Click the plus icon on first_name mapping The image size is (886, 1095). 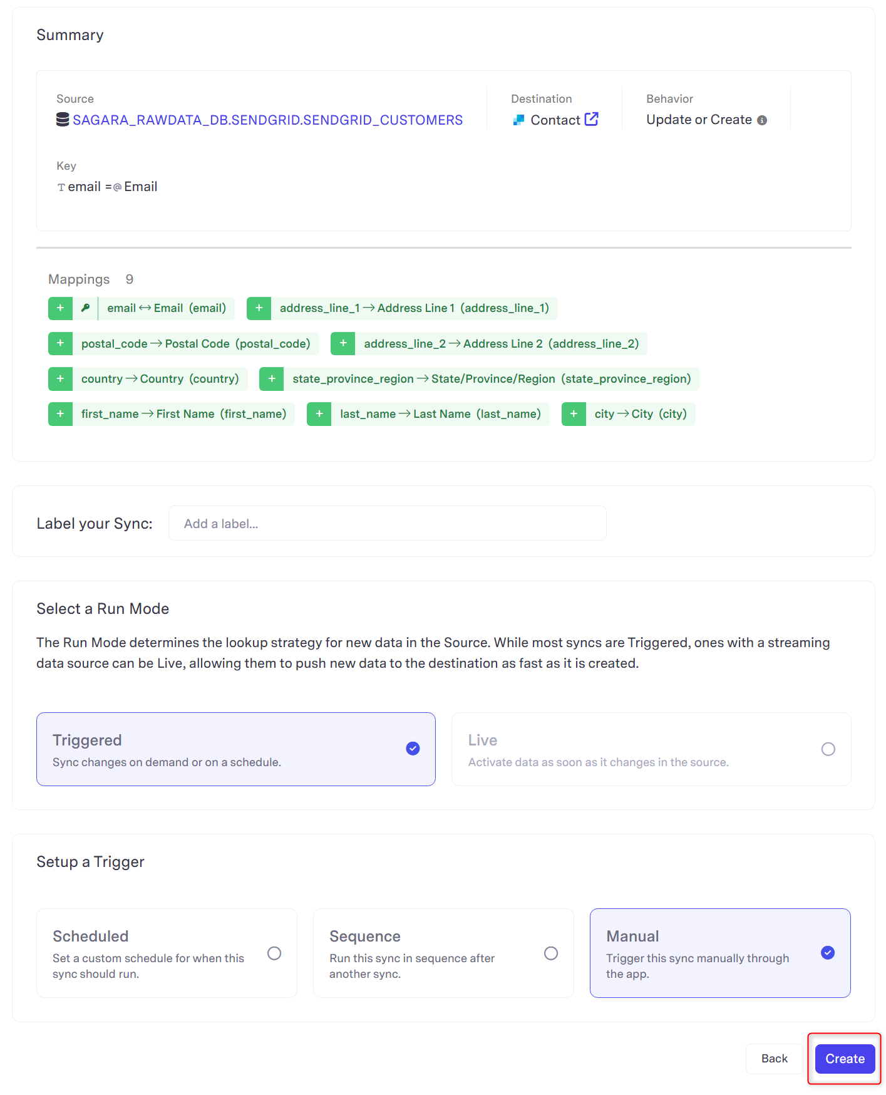[61, 414]
